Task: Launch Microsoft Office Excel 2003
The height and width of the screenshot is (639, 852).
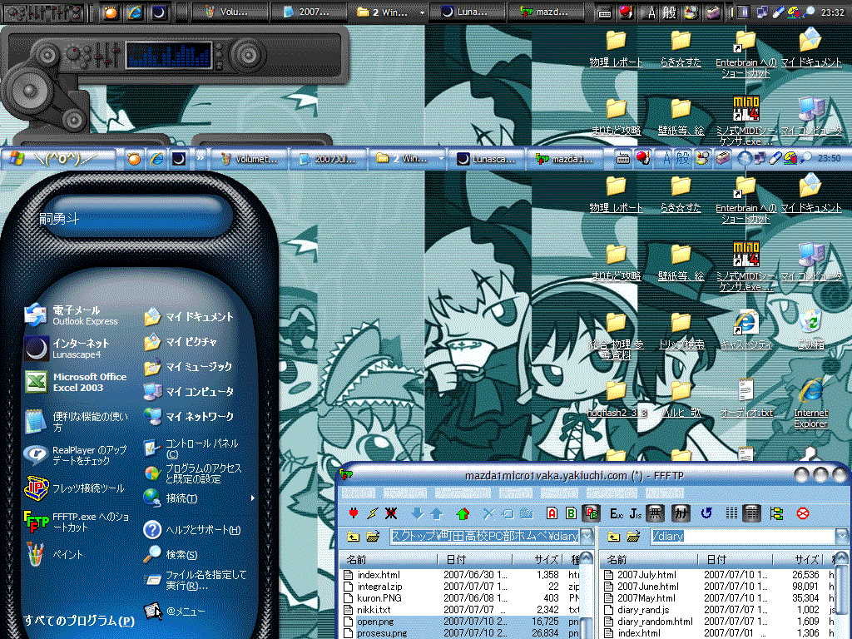Action: point(76,382)
